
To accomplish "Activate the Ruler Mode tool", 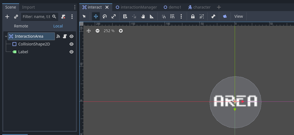I will [x=152, y=16].
